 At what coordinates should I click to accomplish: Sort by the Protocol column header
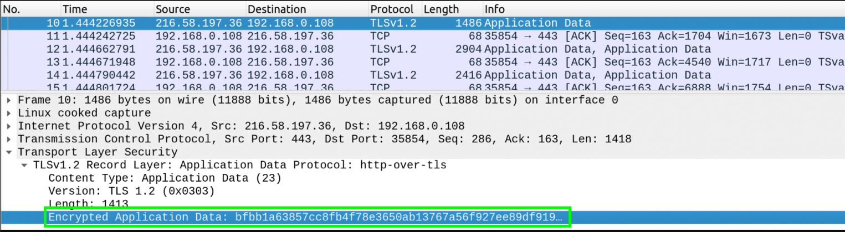[392, 9]
